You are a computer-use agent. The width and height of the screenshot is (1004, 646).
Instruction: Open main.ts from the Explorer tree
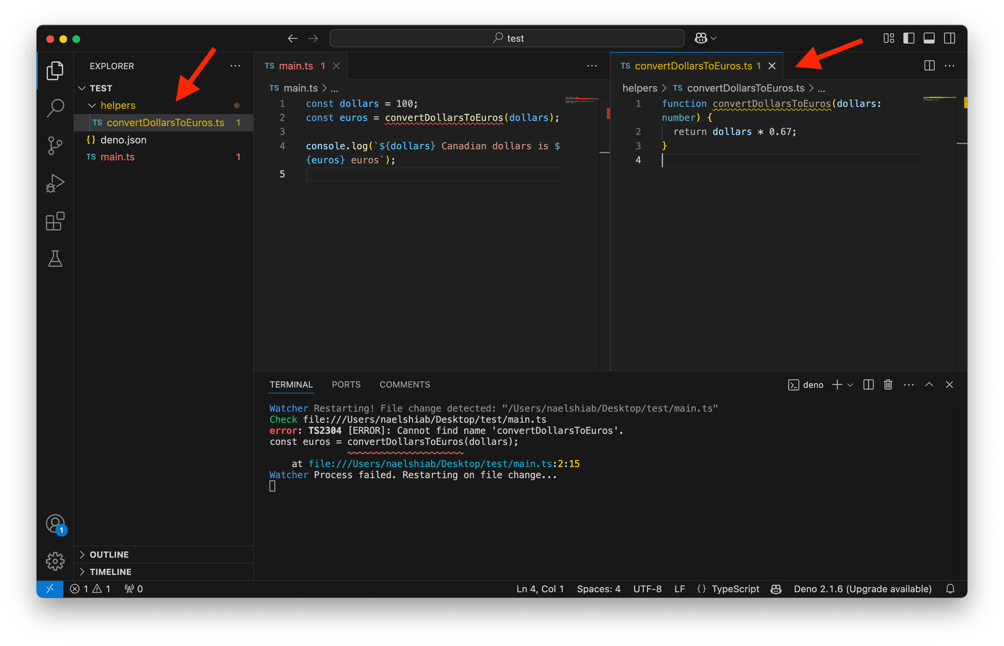(164, 157)
